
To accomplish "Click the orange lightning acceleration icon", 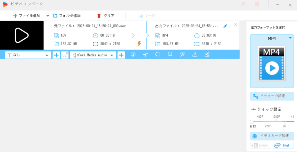I will pyautogui.click(x=139, y=44).
